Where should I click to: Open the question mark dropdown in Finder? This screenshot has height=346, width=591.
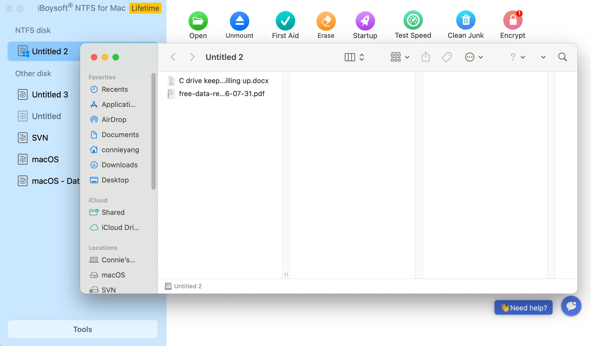click(x=517, y=57)
